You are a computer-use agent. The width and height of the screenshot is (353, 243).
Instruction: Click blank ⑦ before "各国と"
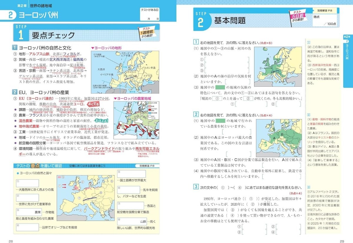[x=130, y=205]
